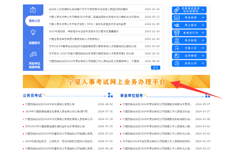Click the circular arrow icon beside 政务公开

coord(177,63)
